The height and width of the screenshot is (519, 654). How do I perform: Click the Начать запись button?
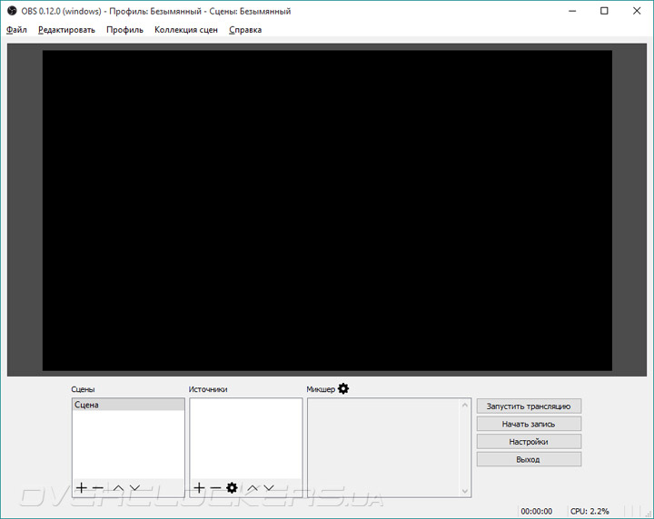(529, 424)
